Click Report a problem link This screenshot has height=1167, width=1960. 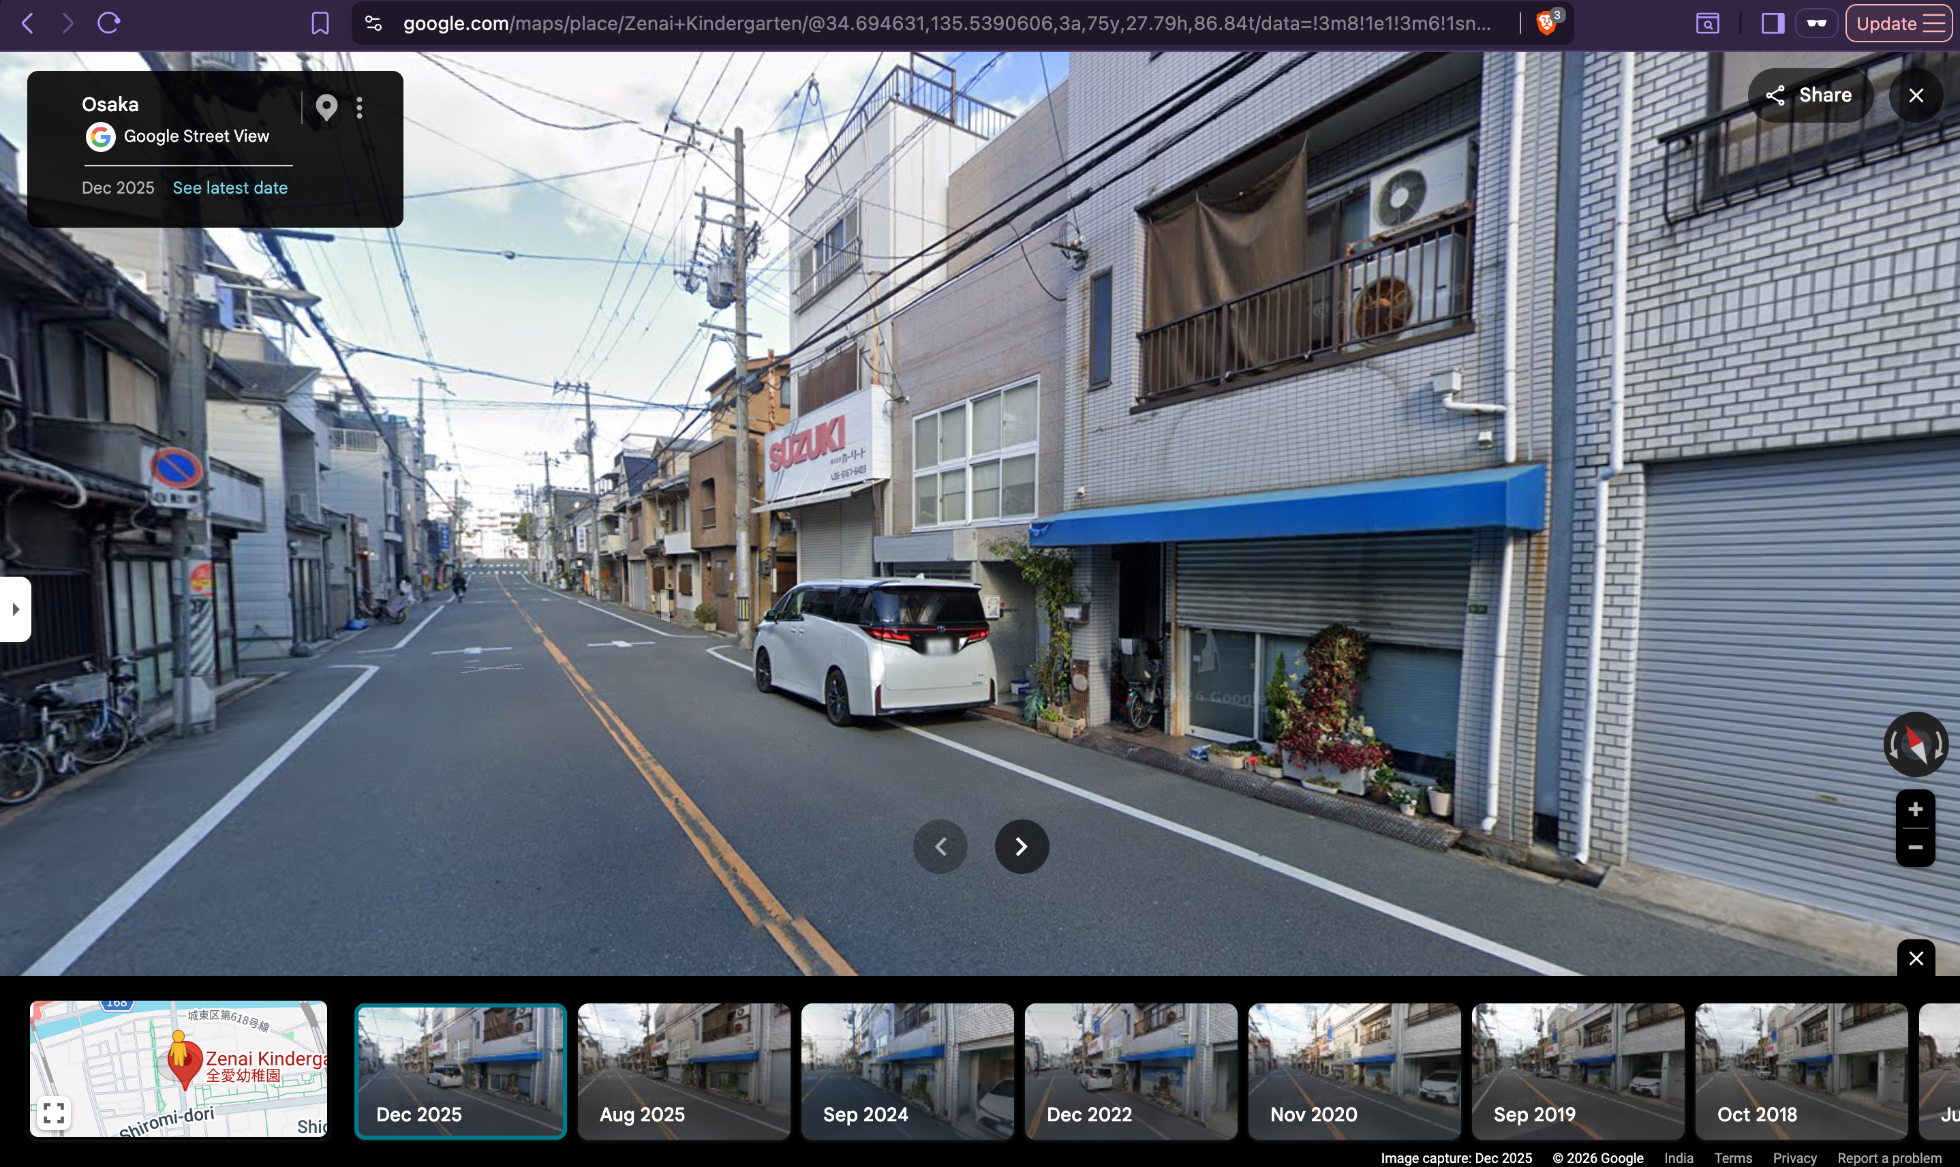[x=1889, y=1157]
